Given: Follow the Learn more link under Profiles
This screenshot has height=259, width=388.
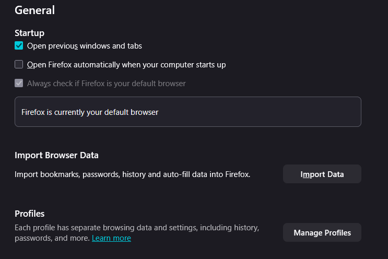Looking at the screenshot, I should tap(111, 238).
